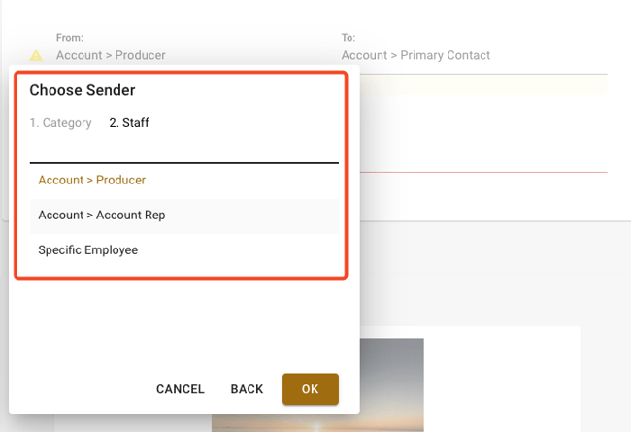631x432 pixels.
Task: Select the Staff step
Action: pos(129,123)
